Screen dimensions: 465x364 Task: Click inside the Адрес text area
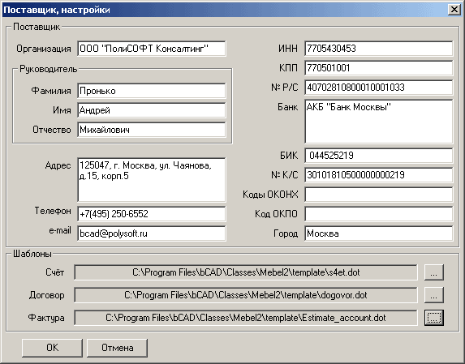(152, 180)
